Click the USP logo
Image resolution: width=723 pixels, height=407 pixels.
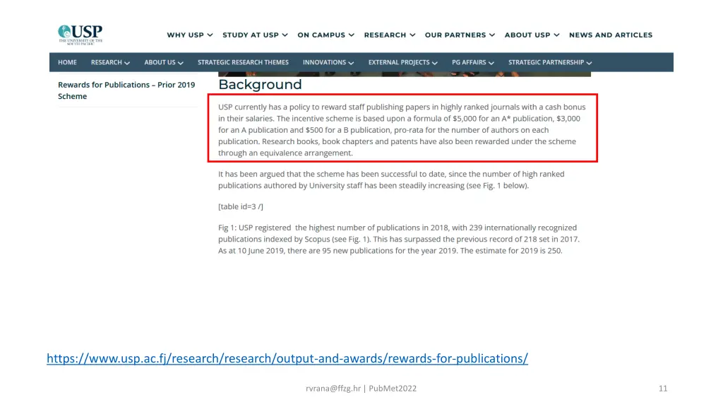(80, 35)
